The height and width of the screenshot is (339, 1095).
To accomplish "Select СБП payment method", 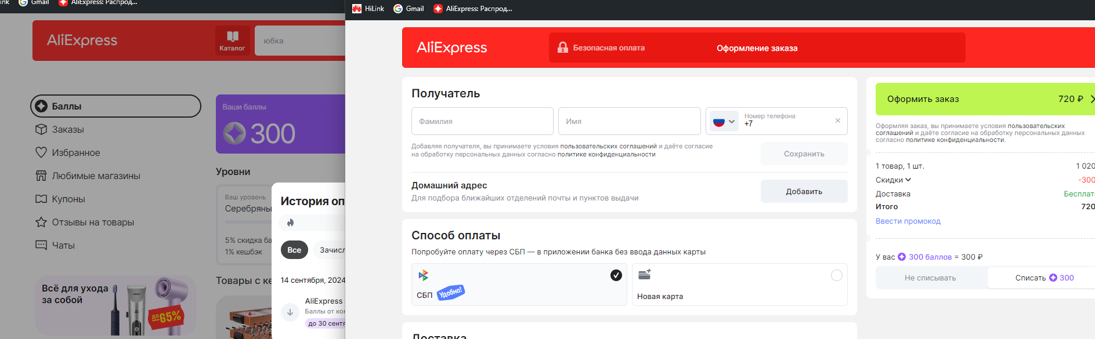I will pyautogui.click(x=519, y=285).
